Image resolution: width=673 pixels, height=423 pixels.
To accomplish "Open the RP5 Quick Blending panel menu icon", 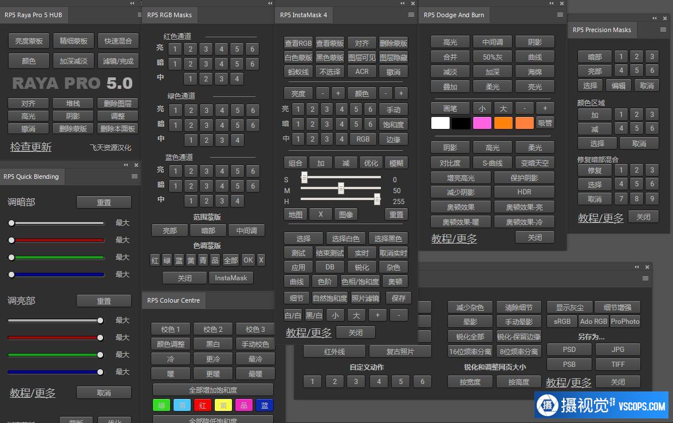I will click(135, 177).
